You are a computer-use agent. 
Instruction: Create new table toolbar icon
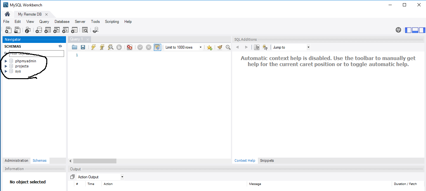pos(48,30)
